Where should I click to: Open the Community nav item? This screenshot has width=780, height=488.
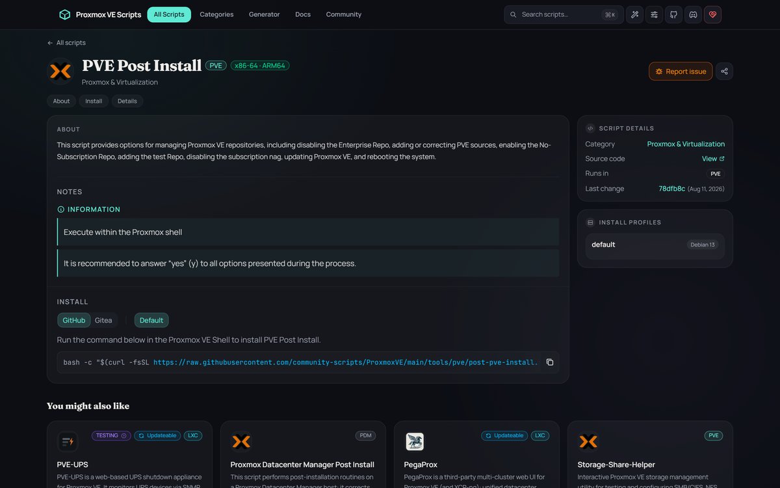(344, 14)
